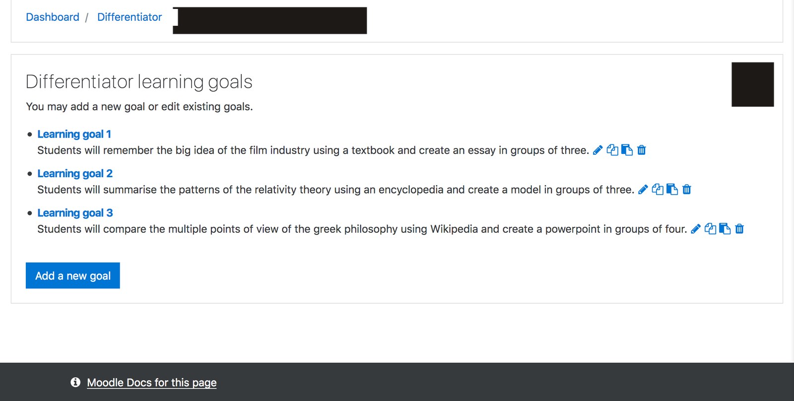Open the Learning goal 1 link
Image resolution: width=794 pixels, height=401 pixels.
coord(74,134)
